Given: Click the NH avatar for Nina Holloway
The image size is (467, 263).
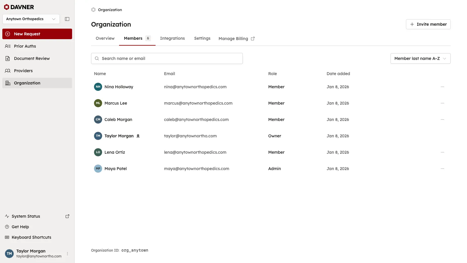Looking at the screenshot, I should click(98, 87).
